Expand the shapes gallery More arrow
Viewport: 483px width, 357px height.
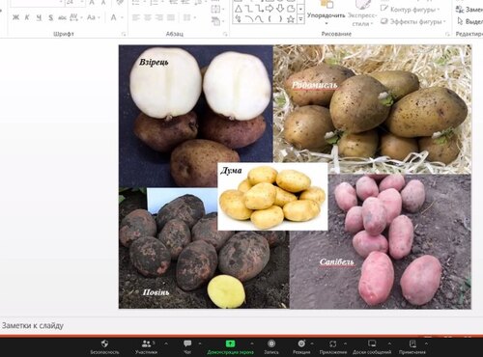pyautogui.click(x=300, y=19)
